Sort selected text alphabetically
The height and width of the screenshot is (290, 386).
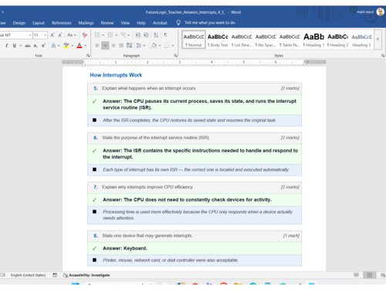pos(156,35)
